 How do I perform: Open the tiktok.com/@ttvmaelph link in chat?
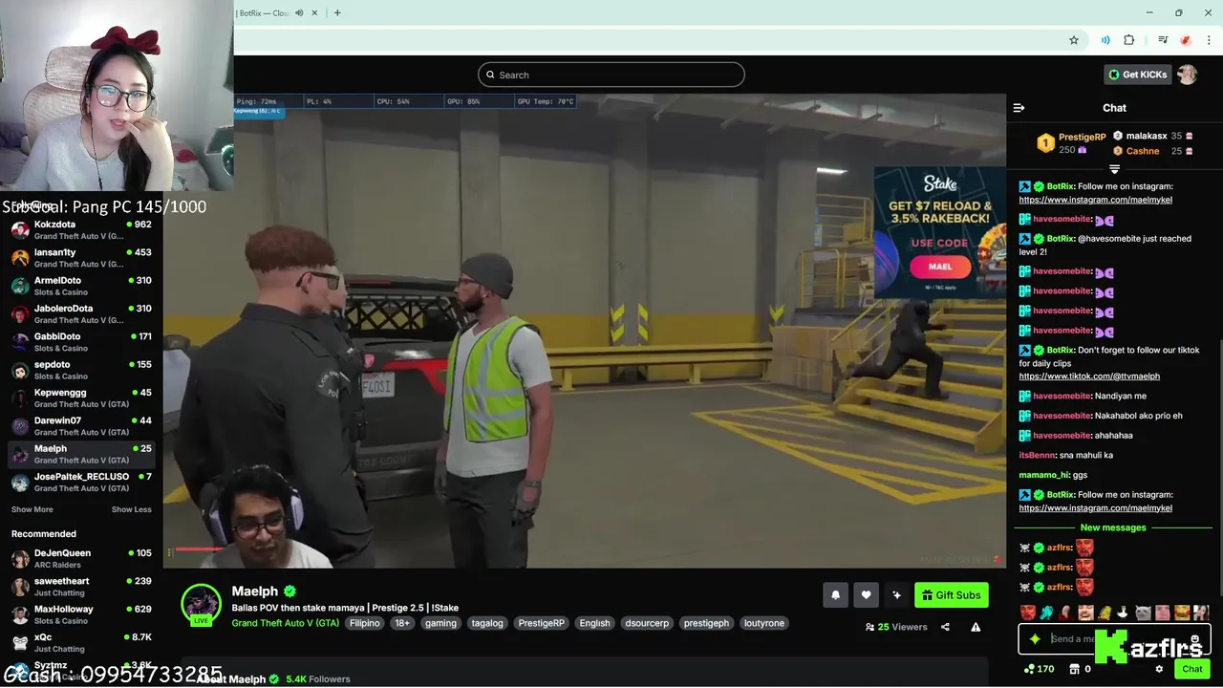[1089, 376]
